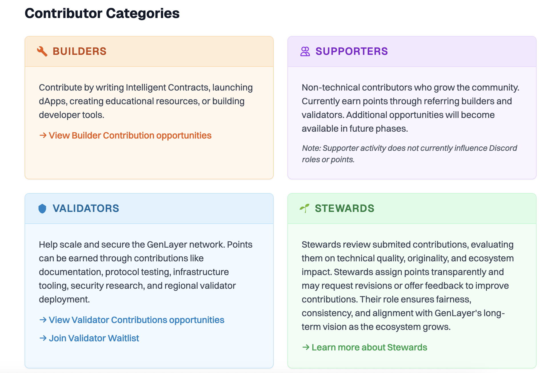The image size is (548, 373).
Task: Click the STEWARDS card heading
Action: click(344, 208)
